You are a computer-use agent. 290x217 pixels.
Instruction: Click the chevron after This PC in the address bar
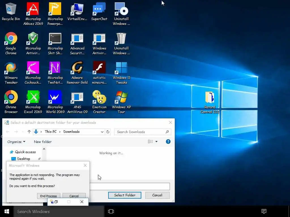point(60,132)
